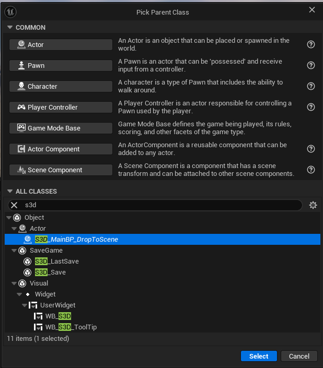Click the SaveGame class icon
Viewport: 323px width, 368px height.
(x=22, y=251)
